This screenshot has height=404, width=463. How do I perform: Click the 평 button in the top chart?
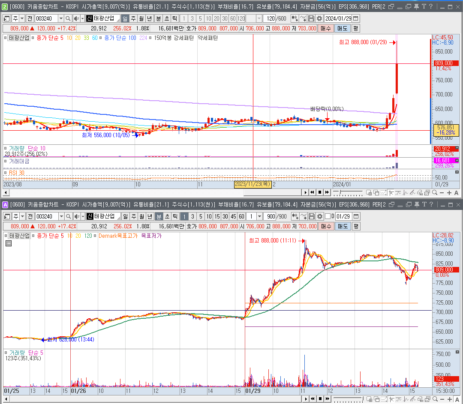point(355,28)
